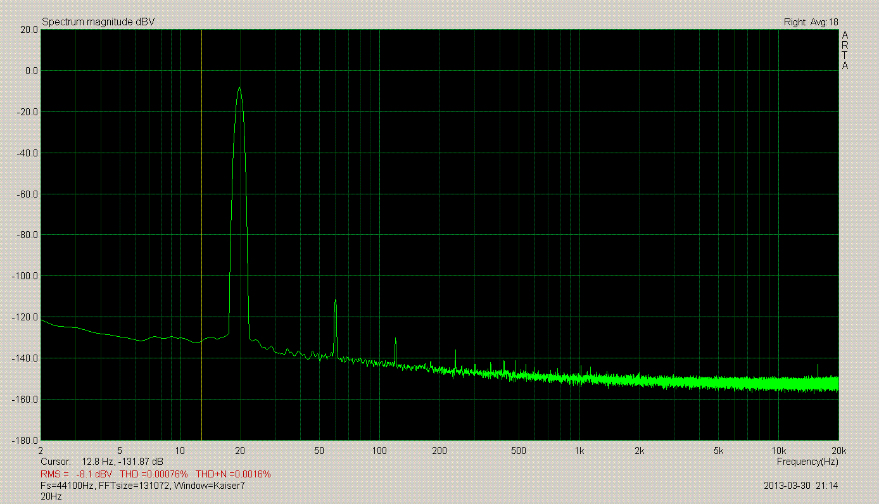Click the "Fs=44100Hz" sample rate text
879x504 pixels.
68,486
